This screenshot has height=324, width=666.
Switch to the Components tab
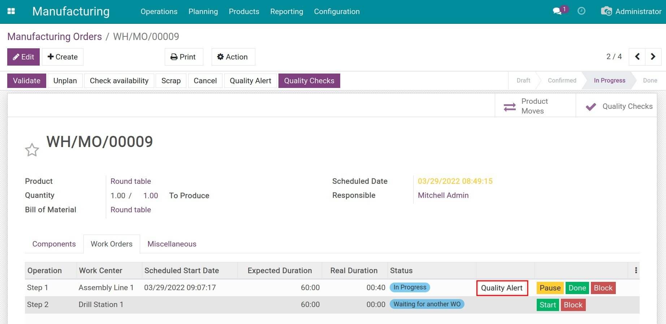point(54,244)
